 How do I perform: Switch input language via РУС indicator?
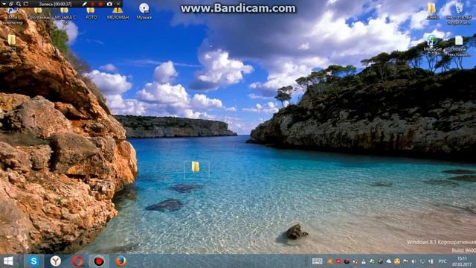(443, 261)
